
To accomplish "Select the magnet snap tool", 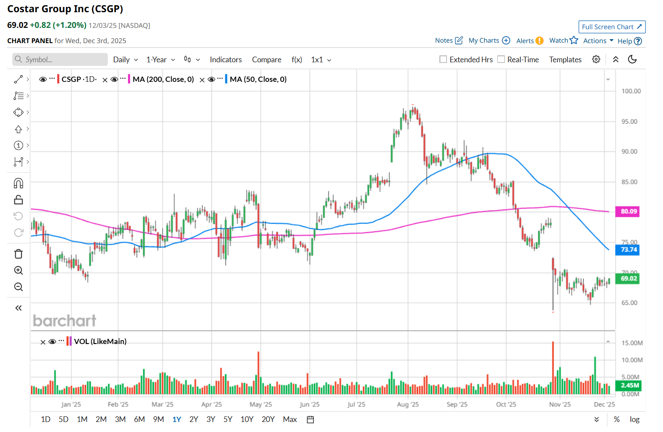I will click(x=18, y=183).
